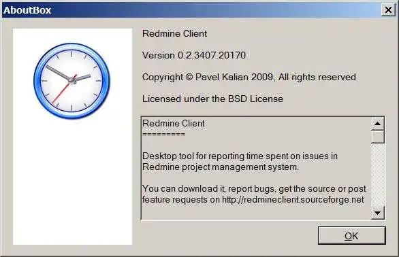The height and width of the screenshot is (257, 399).
Task: Click the scroll up arrow in description box
Action: pos(378,124)
